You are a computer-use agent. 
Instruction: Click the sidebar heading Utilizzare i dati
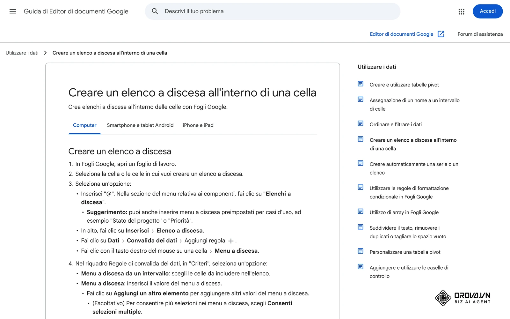(377, 67)
